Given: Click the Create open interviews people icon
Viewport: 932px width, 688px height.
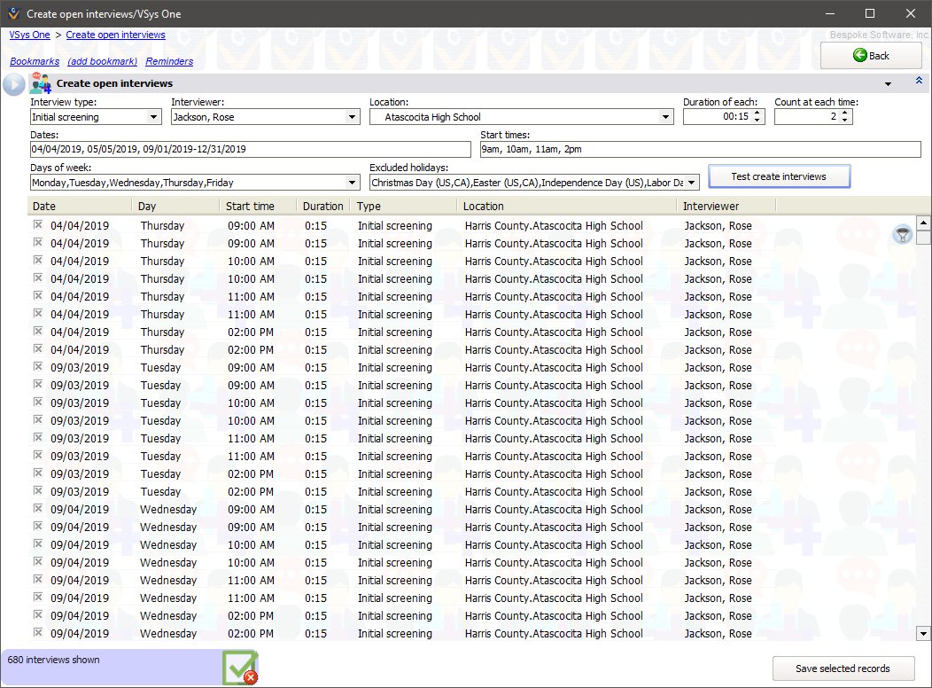Looking at the screenshot, I should point(41,84).
